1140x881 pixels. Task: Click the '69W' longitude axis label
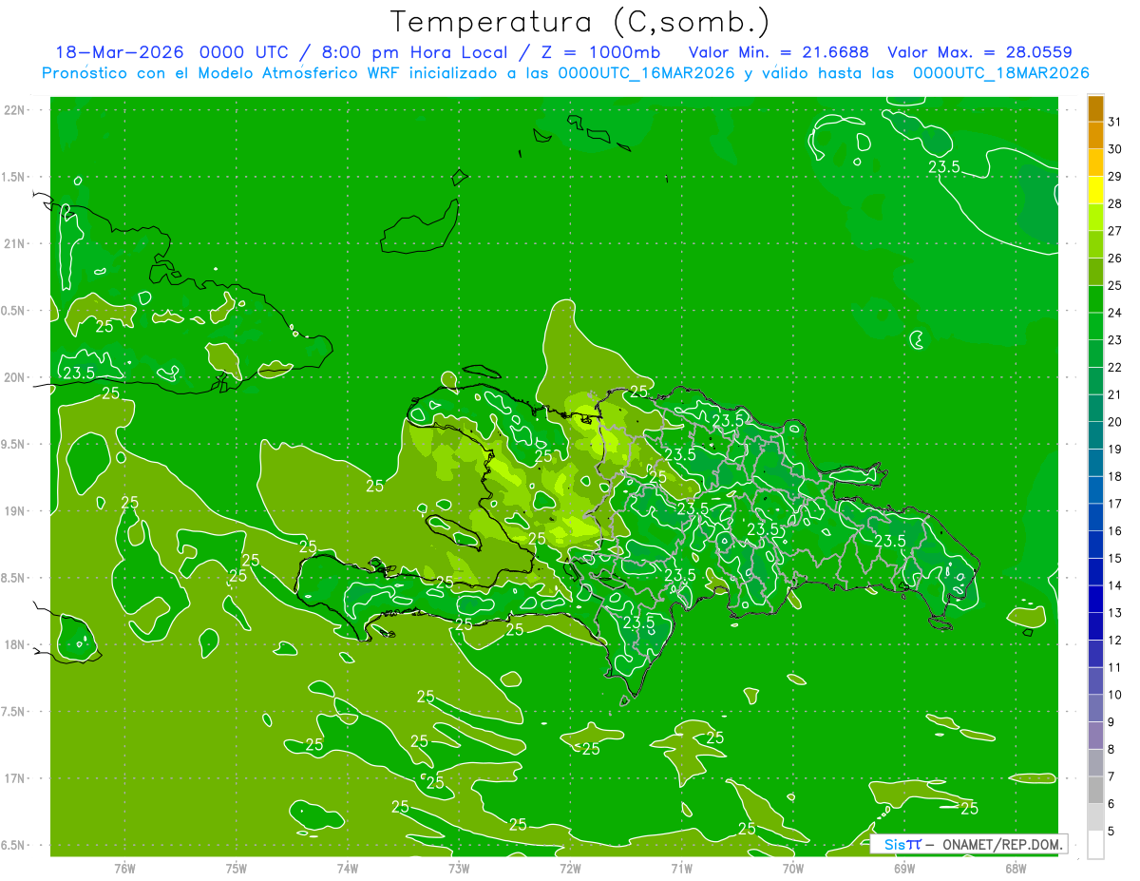coord(903,869)
